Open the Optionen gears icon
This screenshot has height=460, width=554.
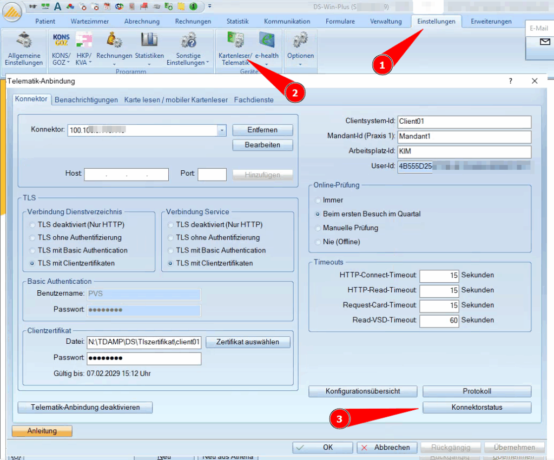(300, 41)
